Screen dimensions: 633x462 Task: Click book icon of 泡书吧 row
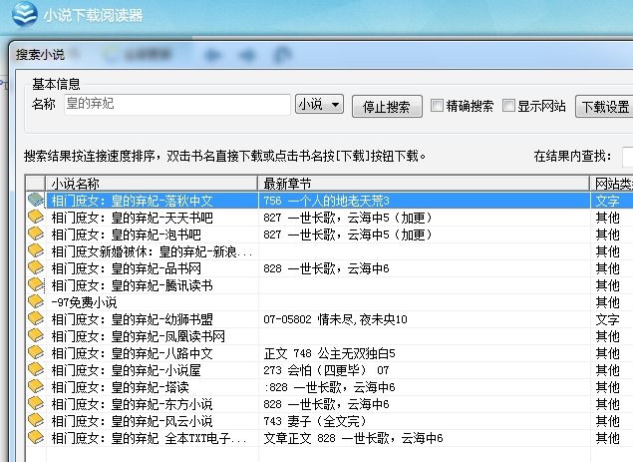pos(36,234)
